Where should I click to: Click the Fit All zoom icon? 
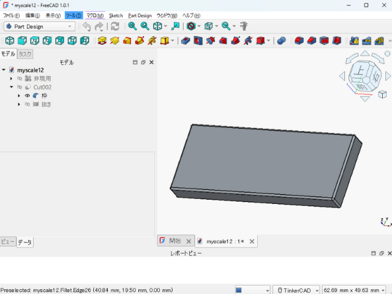pyautogui.click(x=132, y=26)
